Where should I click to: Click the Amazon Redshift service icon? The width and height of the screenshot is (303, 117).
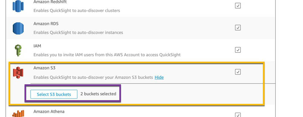[x=18, y=6]
